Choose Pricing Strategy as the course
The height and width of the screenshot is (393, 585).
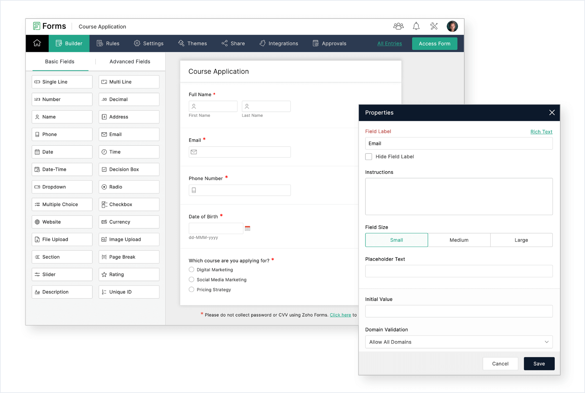191,290
